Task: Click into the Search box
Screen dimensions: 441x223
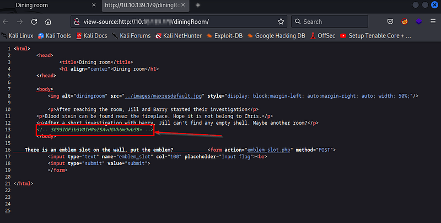Action: [x=330, y=22]
